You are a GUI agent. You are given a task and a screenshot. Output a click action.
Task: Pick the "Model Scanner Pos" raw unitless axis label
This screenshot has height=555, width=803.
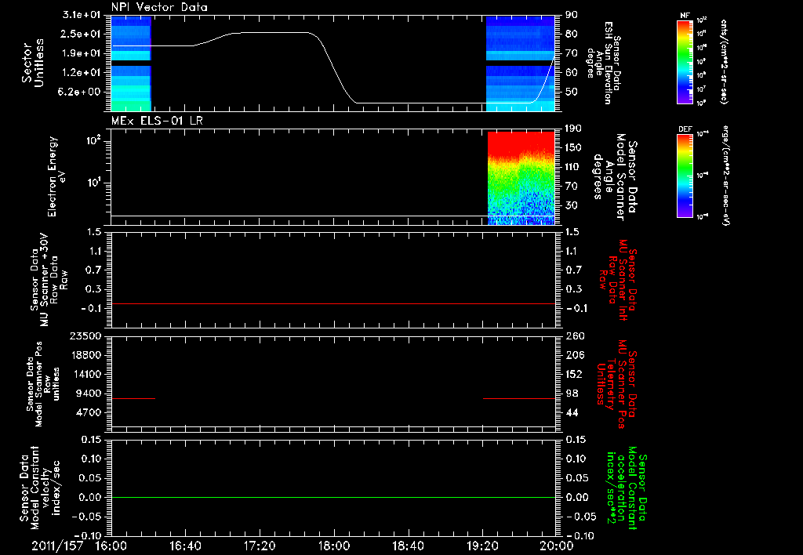click(x=42, y=384)
